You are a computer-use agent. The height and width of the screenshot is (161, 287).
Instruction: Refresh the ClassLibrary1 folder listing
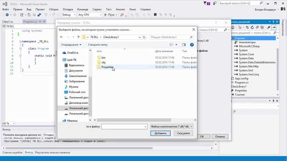pyautogui.click(x=144, y=37)
